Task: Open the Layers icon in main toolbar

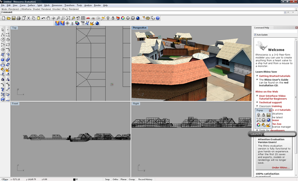Action: pos(118,18)
